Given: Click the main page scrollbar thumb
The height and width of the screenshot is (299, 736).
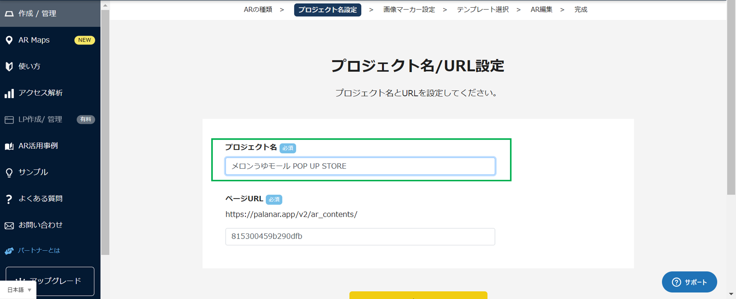Looking at the screenshot, I should [x=731, y=97].
